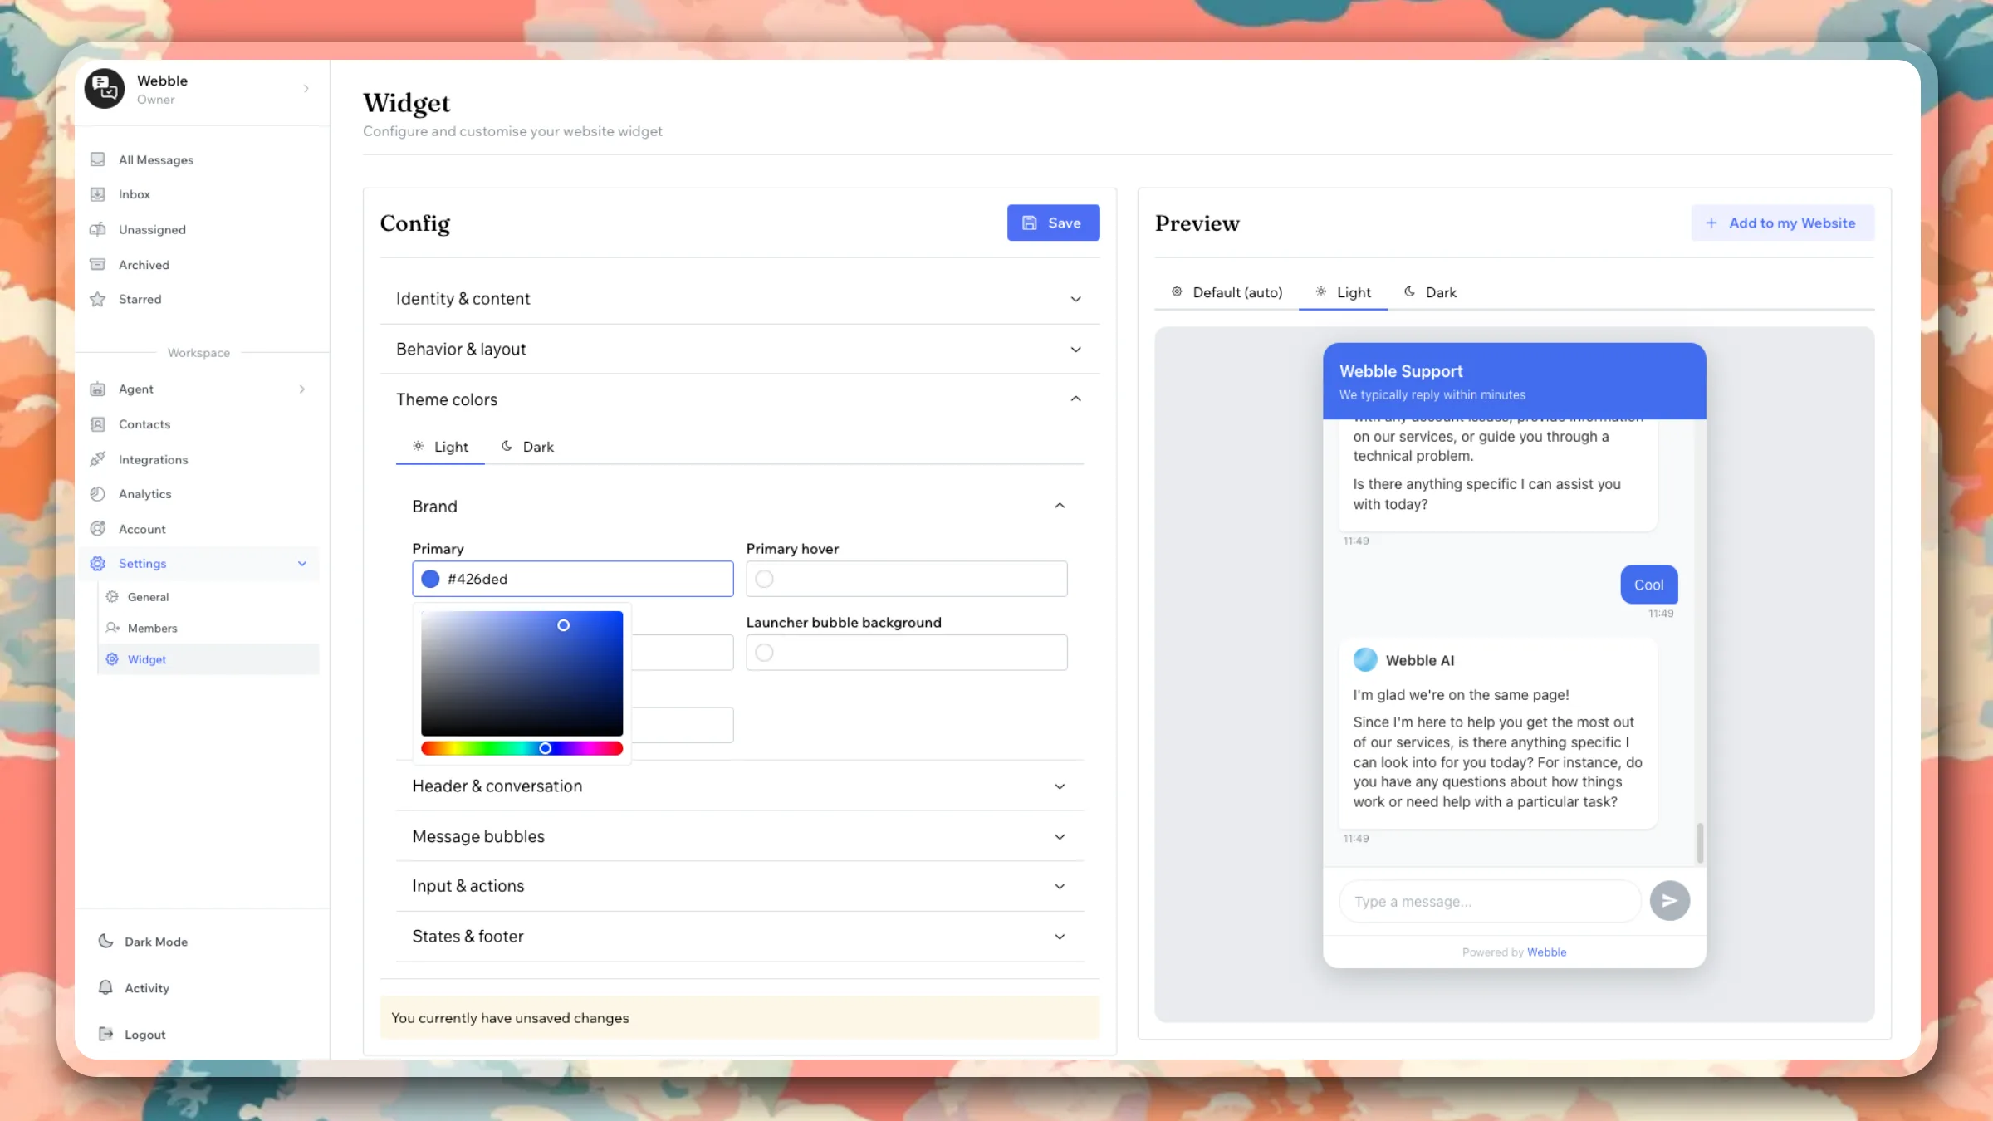The image size is (1993, 1121).
Task: Switch preview to Dark tab
Action: (x=1430, y=292)
